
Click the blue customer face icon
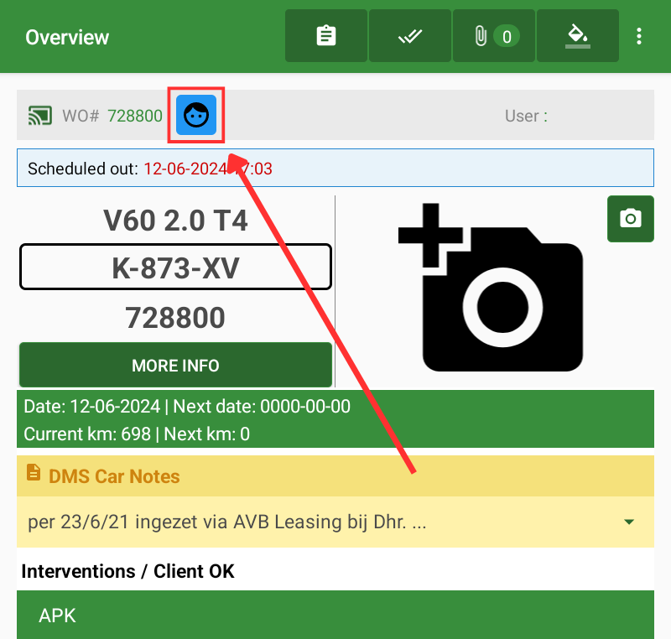(196, 115)
